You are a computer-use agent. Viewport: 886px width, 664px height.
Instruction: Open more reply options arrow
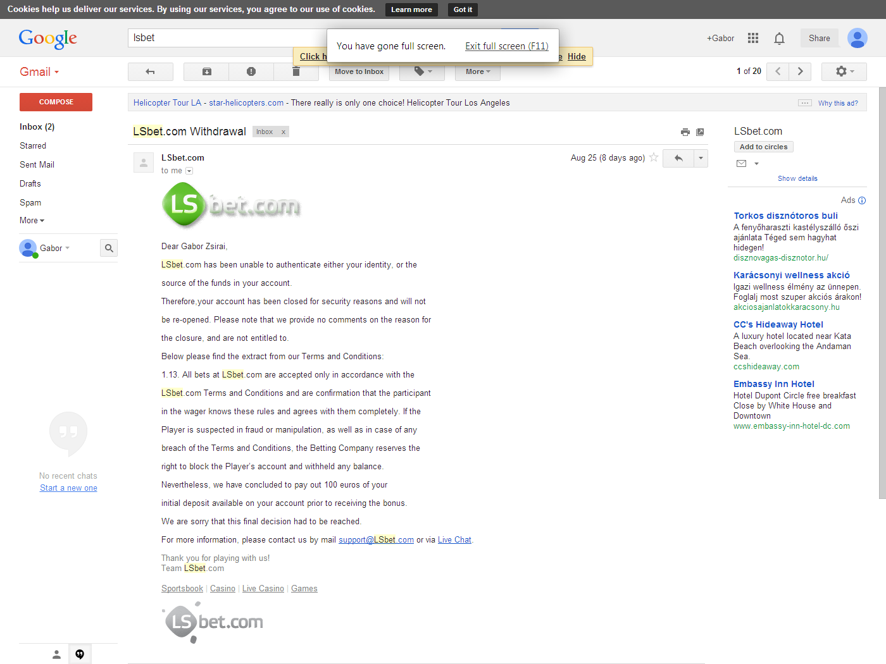tap(701, 158)
